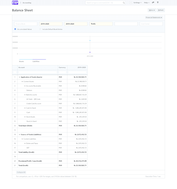Toggle the Accumulated Values checkbox

click(x=15, y=29)
